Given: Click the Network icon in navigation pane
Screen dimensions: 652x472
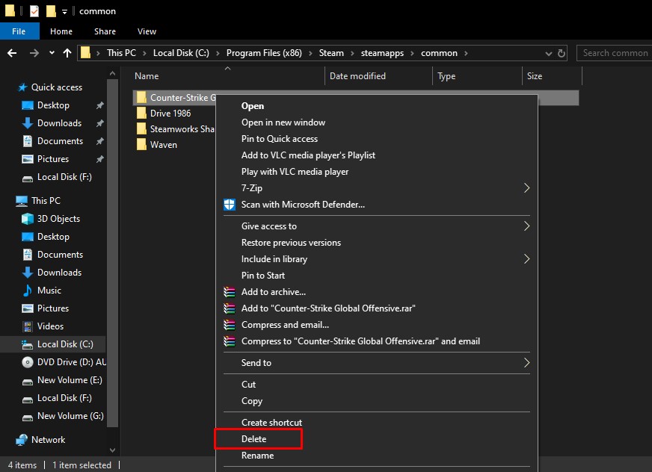Looking at the screenshot, I should pos(22,440).
